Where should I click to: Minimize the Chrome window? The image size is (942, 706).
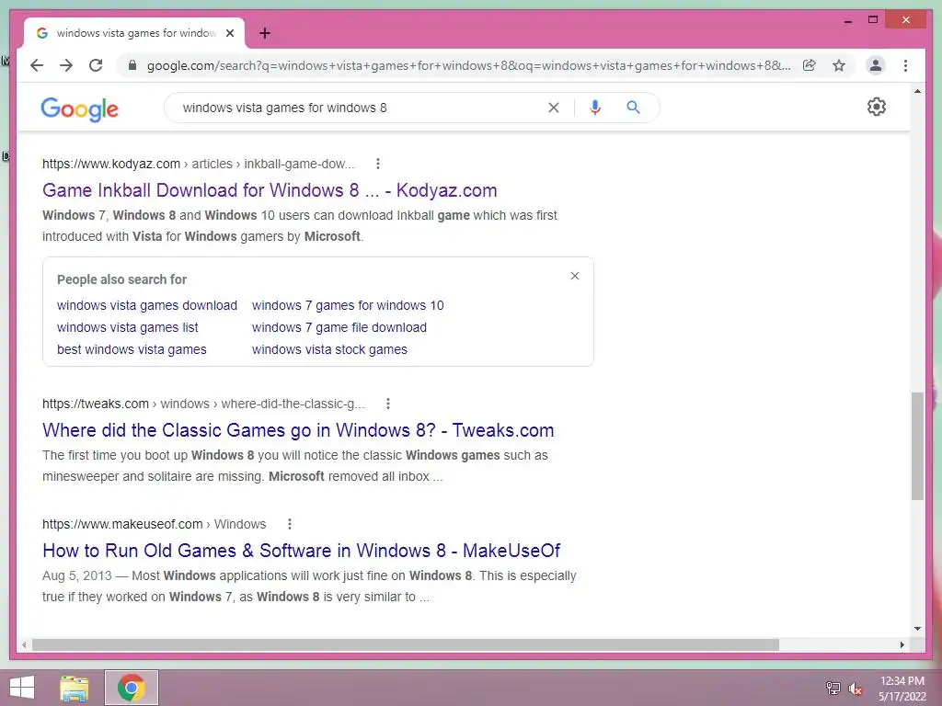(x=848, y=20)
